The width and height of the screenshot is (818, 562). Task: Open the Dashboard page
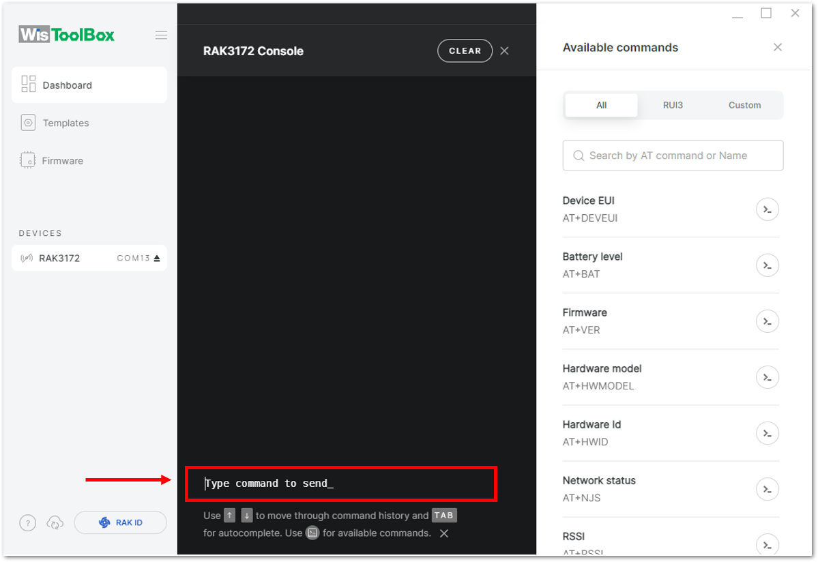tap(89, 85)
